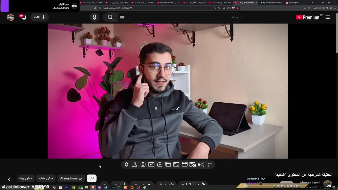Click the Ahmad israil channel name
Viewport: 338px width, 190px height.
click(310, 183)
